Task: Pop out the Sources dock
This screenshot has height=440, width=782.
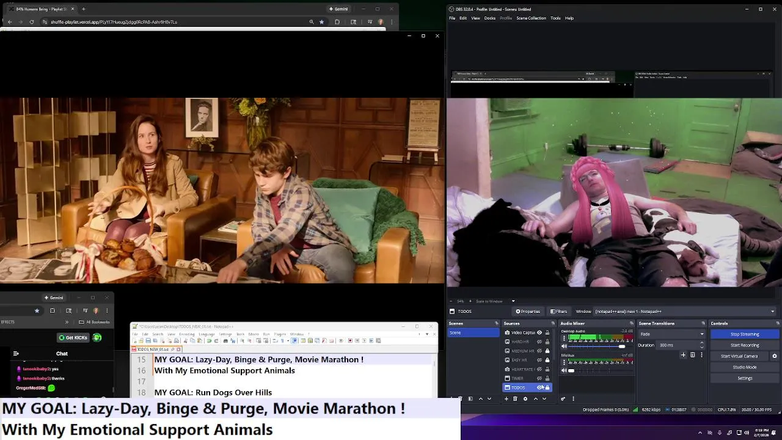Action: pos(553,323)
